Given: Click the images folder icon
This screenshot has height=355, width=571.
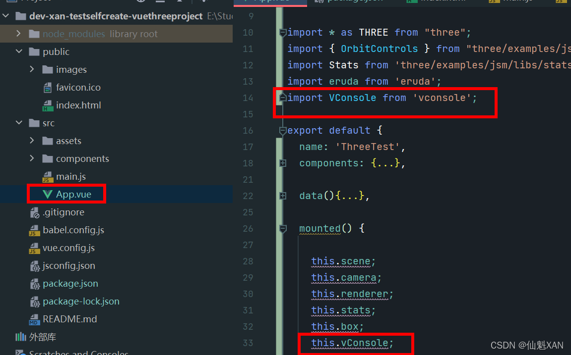Looking at the screenshot, I should pos(47,69).
